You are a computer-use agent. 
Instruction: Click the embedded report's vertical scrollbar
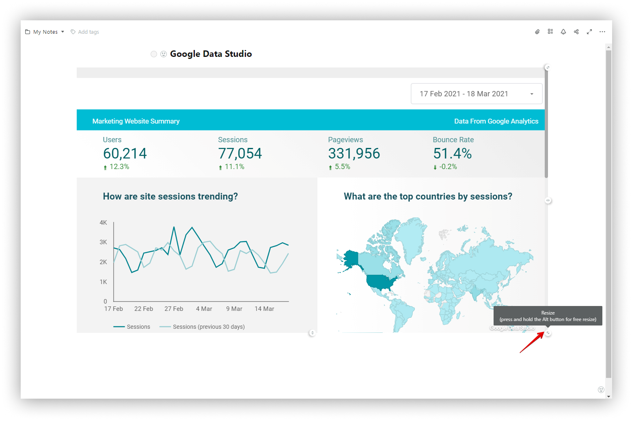click(x=546, y=123)
